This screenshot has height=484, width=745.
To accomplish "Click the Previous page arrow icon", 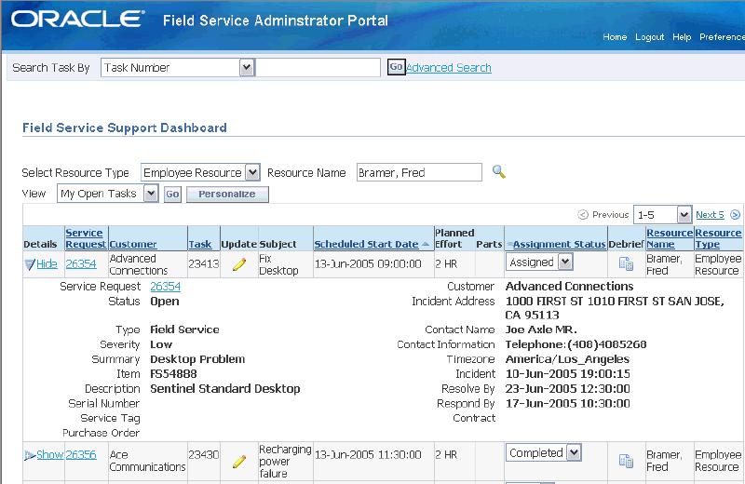I will click(x=584, y=214).
